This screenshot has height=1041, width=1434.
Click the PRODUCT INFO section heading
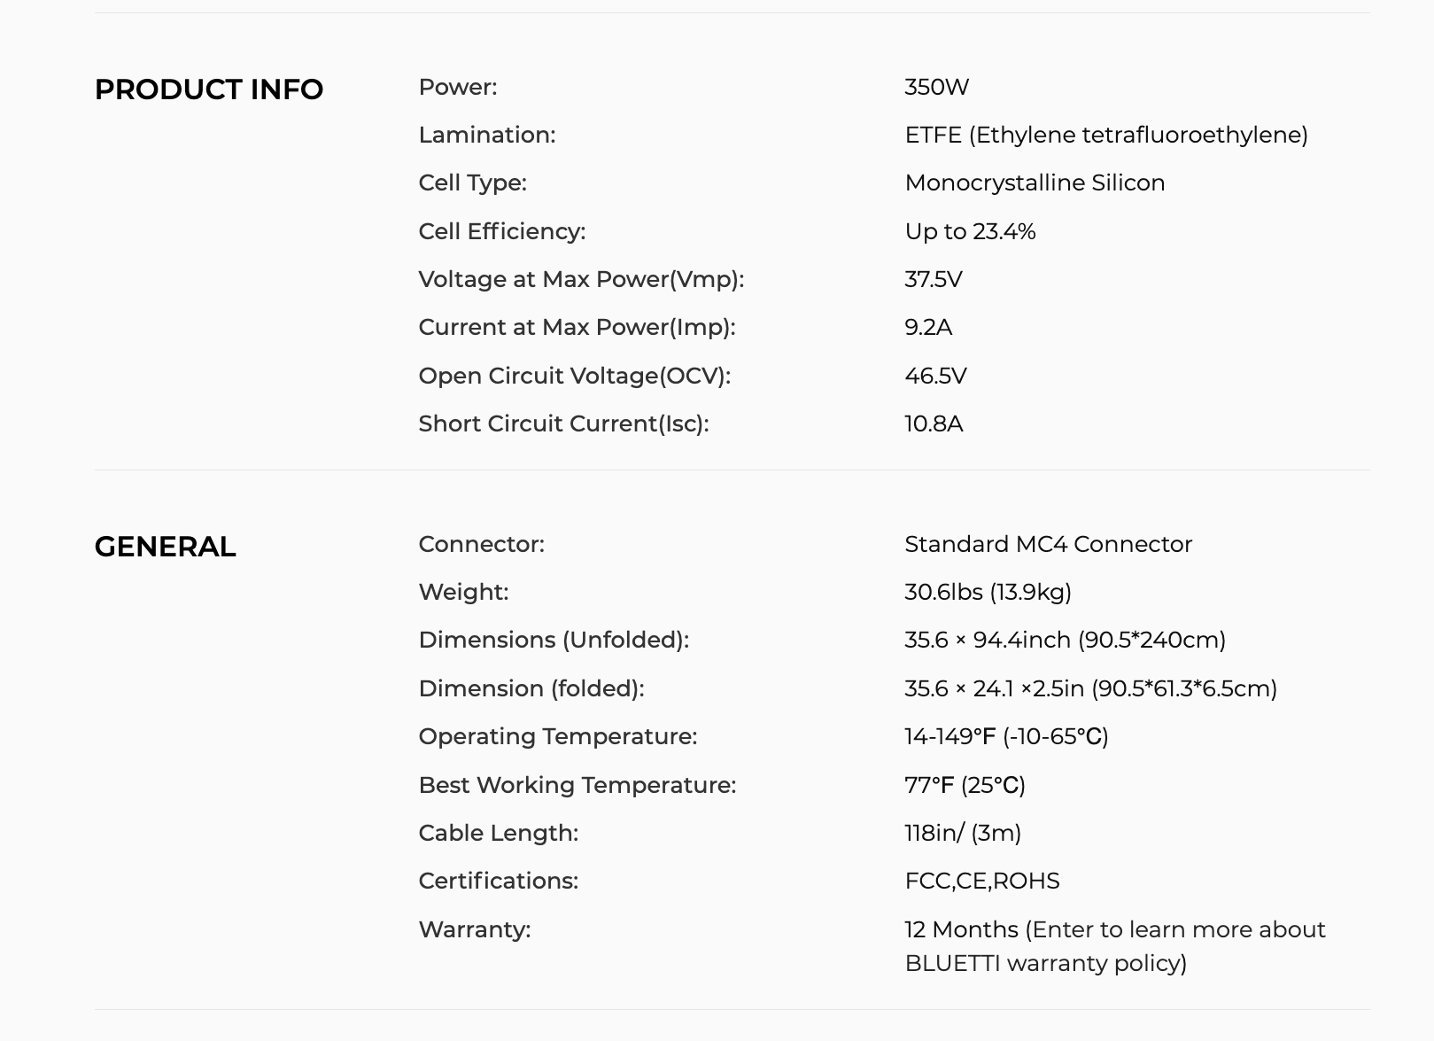click(x=209, y=89)
